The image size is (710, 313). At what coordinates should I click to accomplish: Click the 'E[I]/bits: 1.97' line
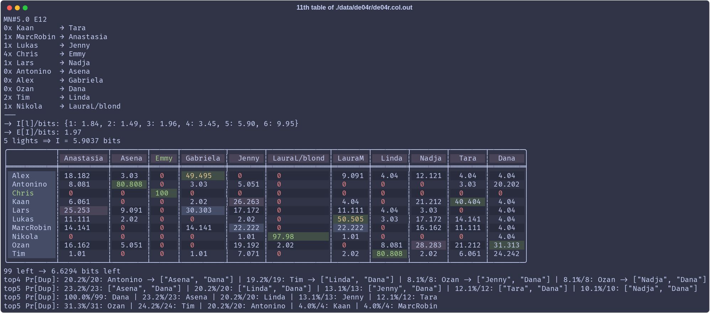click(x=43, y=132)
